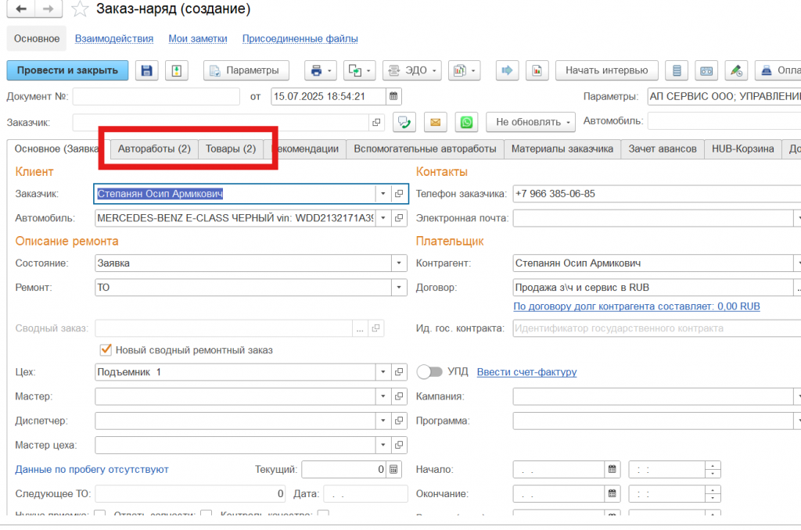Uncheck Новый сводный ремонтный заказ checkbox
The image size is (801, 530).
click(106, 349)
